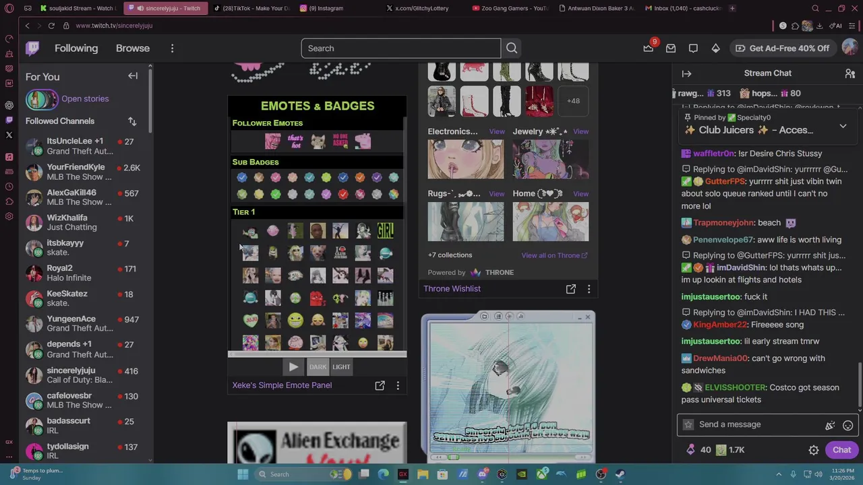Send message with Chat button
The width and height of the screenshot is (863, 485).
(x=841, y=450)
